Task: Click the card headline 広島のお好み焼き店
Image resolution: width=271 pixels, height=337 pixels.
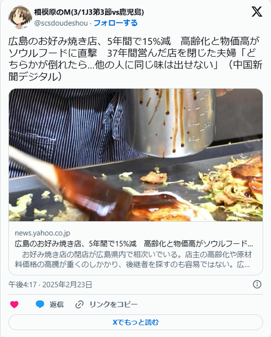Action: 134,244
